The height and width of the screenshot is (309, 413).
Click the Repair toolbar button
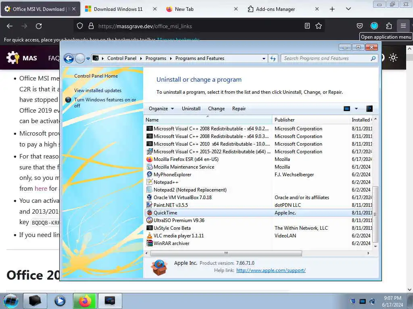click(x=239, y=109)
